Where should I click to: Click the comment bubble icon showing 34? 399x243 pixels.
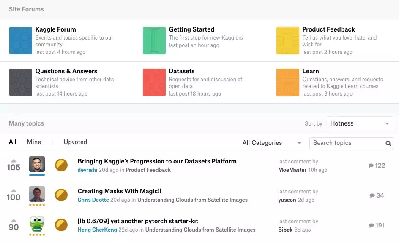tap(372, 195)
